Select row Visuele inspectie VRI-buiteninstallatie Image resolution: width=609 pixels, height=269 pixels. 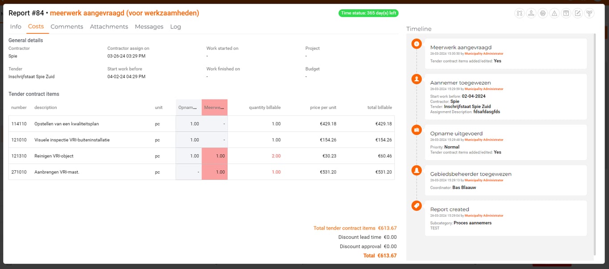tap(202, 140)
